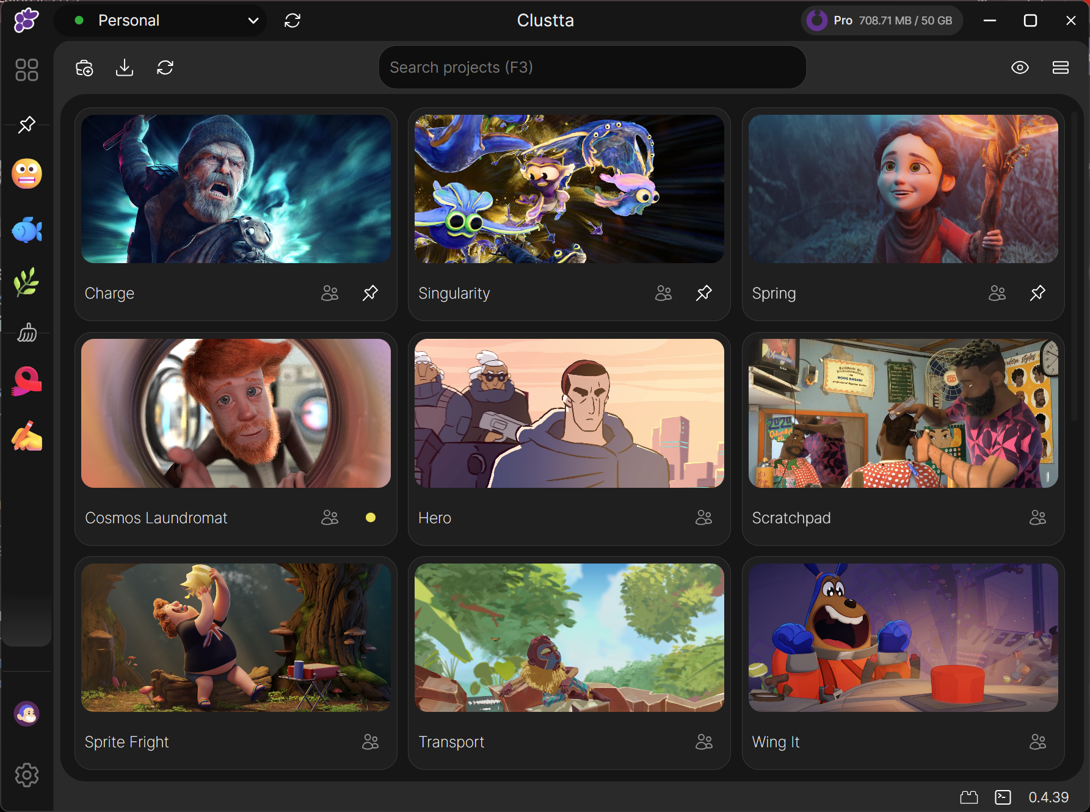
Task: Select the Sprite Fright project name
Action: click(x=126, y=742)
